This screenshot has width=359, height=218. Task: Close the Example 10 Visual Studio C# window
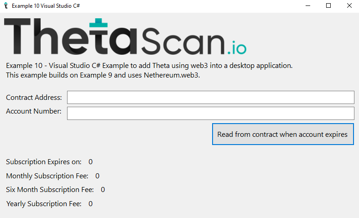point(349,6)
